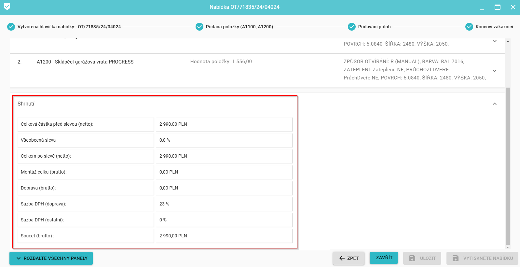Collapse the Shrnutí summary panel
The height and width of the screenshot is (267, 520).
coord(494,104)
